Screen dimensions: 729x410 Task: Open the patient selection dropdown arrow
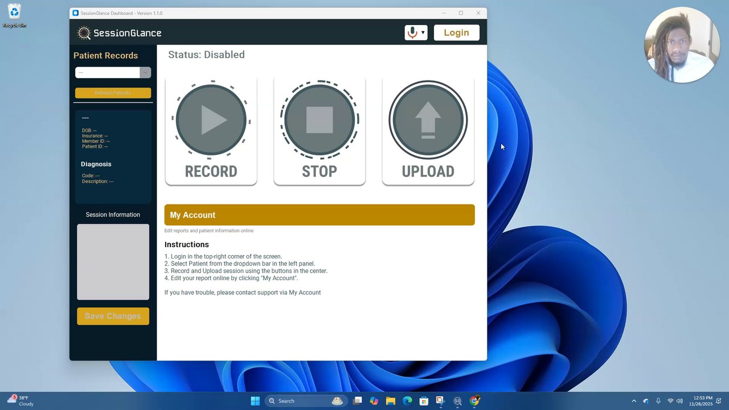[145, 72]
